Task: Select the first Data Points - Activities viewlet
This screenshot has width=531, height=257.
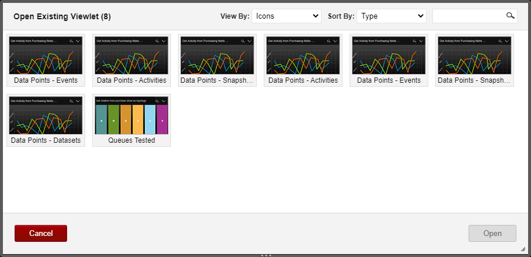Action: click(x=131, y=60)
